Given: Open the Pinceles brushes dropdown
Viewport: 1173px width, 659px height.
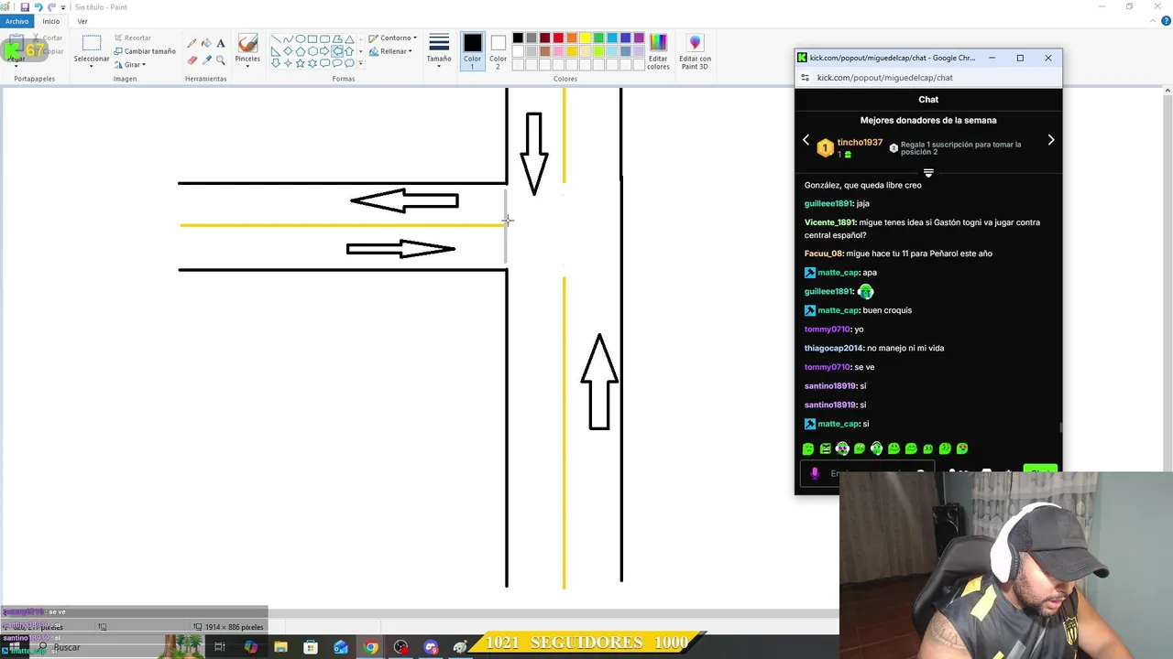Looking at the screenshot, I should [x=247, y=52].
